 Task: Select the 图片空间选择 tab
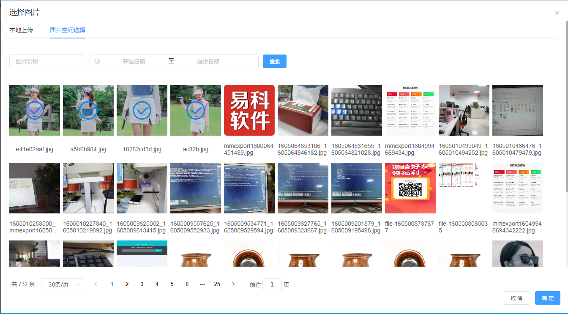(x=68, y=30)
